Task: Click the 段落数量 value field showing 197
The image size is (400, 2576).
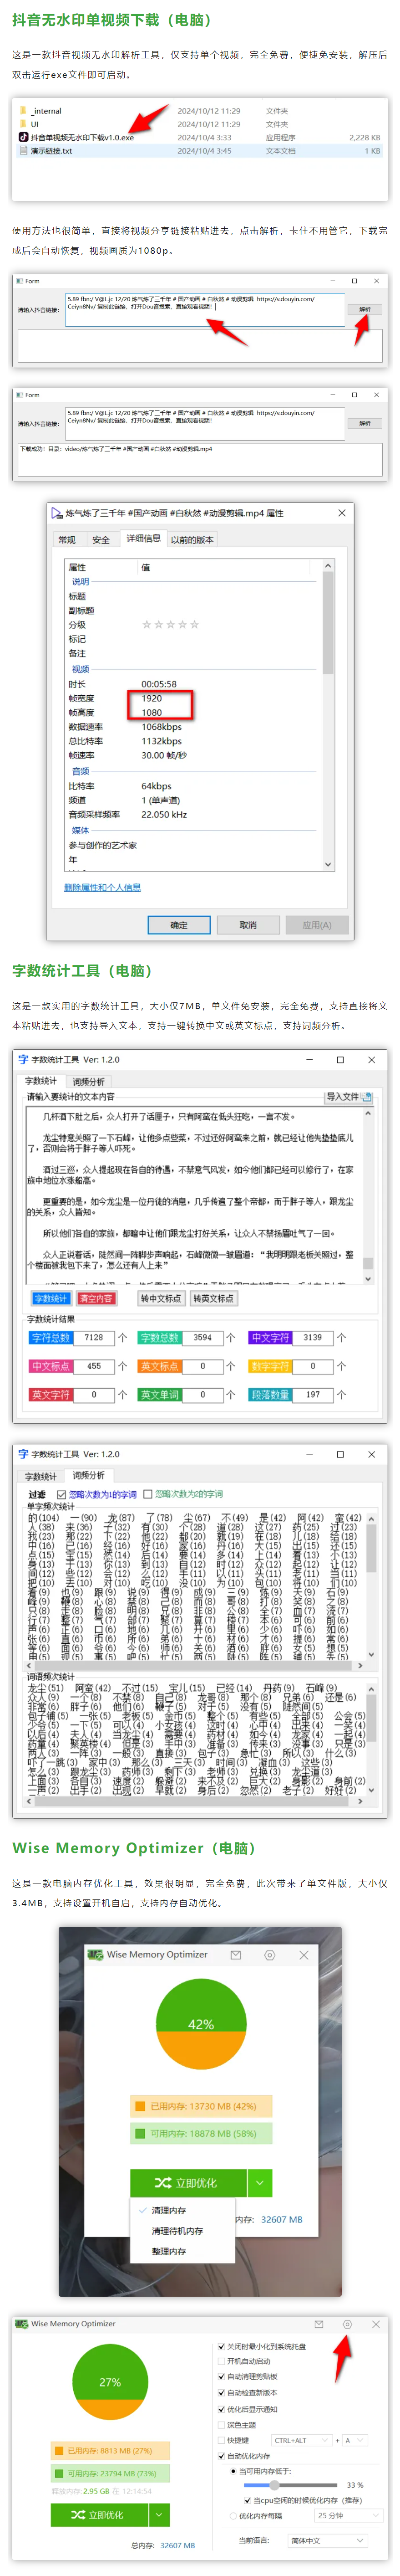Action: pyautogui.click(x=313, y=1394)
